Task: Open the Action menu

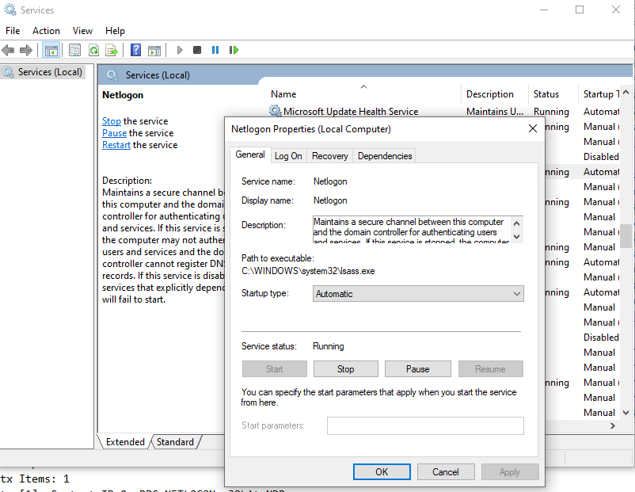Action: click(x=46, y=31)
